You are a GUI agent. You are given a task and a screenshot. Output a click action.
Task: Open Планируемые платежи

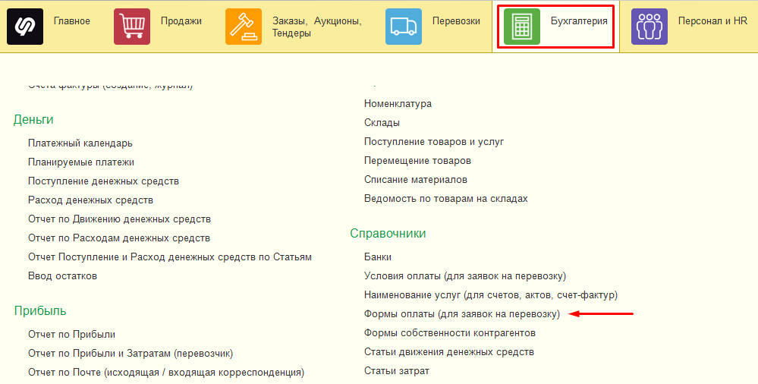click(x=81, y=162)
